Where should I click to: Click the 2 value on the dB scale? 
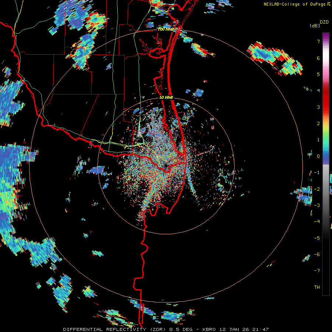(x=318, y=124)
